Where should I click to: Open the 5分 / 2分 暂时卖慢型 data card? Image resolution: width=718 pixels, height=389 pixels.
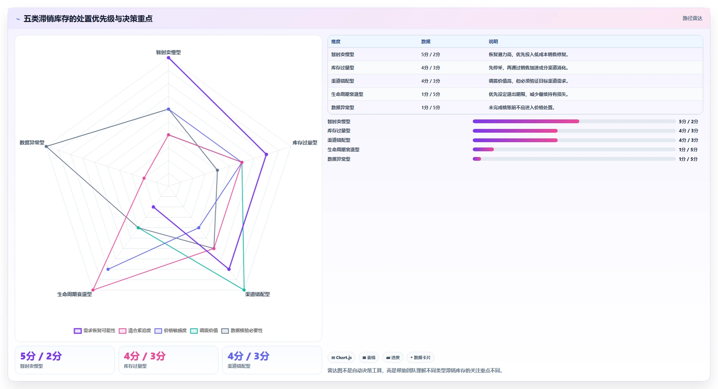click(65, 360)
